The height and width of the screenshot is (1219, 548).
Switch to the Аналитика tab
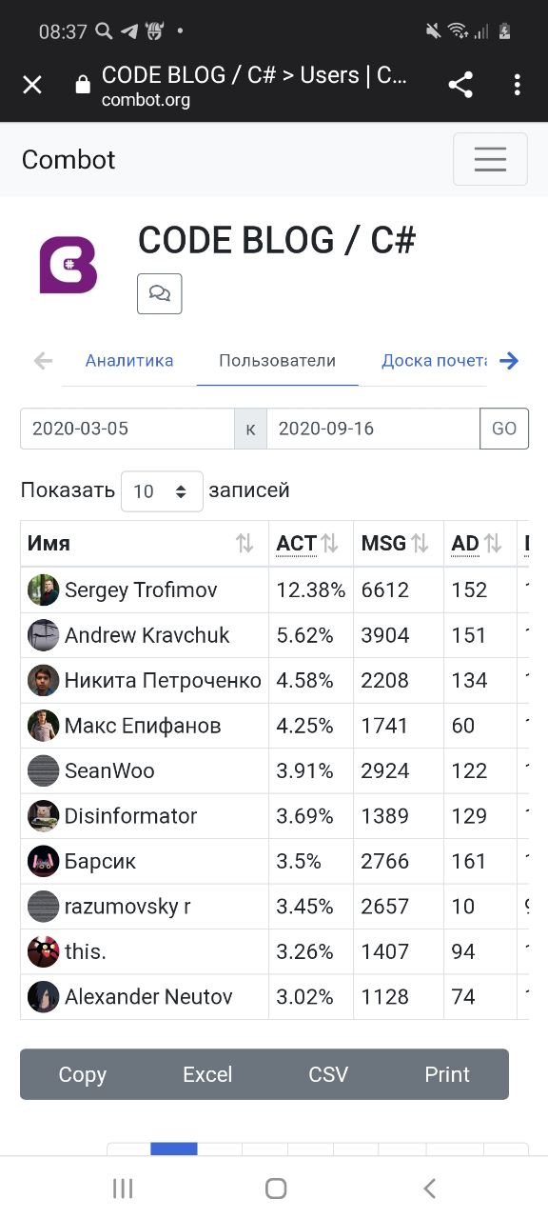tap(129, 361)
